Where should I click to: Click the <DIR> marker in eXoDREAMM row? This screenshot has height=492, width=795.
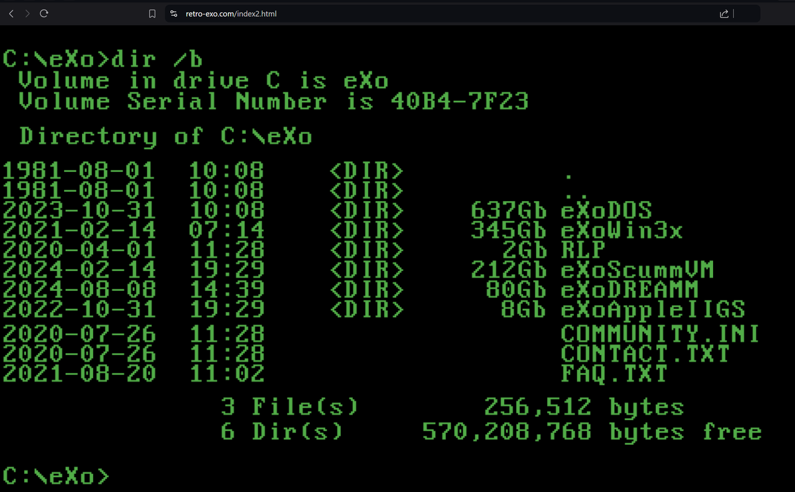(x=366, y=289)
